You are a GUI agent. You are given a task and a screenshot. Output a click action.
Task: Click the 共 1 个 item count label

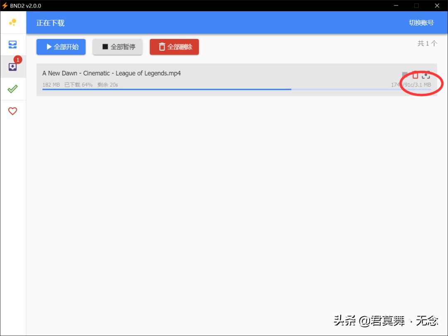pyautogui.click(x=427, y=44)
